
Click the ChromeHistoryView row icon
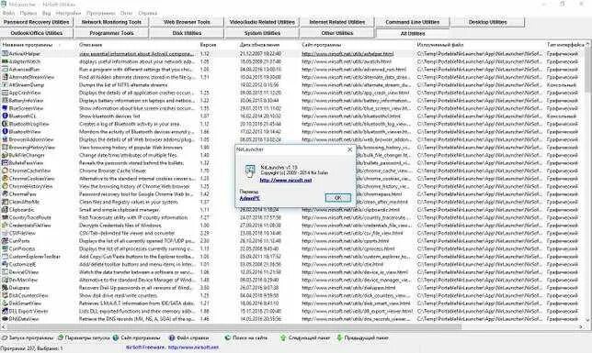[5, 186]
